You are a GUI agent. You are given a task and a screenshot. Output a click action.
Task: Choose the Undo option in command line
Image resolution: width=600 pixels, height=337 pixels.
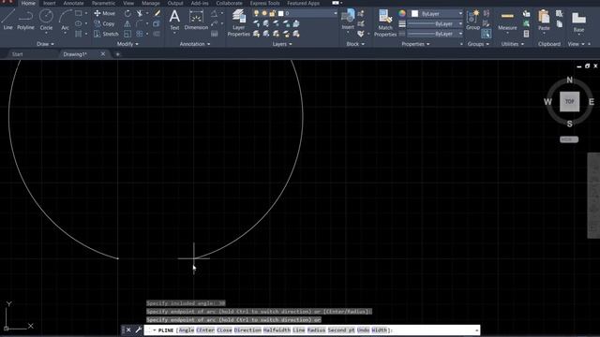[x=363, y=330]
